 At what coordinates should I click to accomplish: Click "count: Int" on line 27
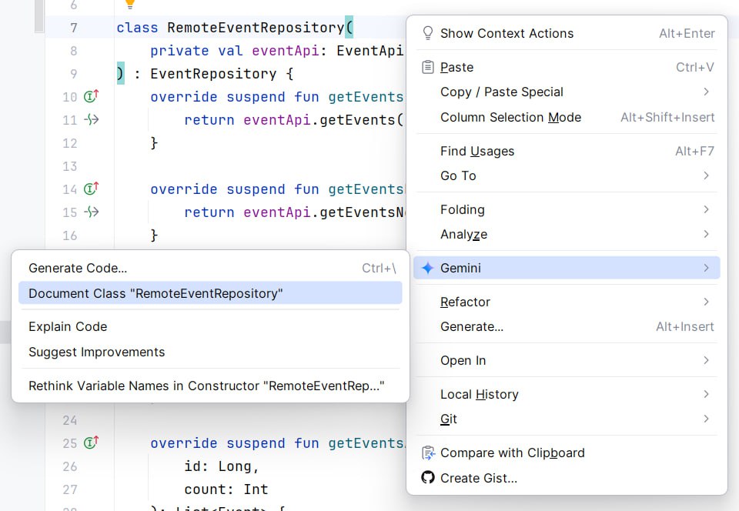(226, 489)
